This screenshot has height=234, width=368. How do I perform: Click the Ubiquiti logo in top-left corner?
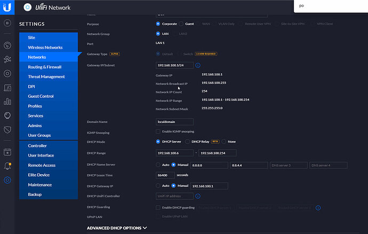7,7
